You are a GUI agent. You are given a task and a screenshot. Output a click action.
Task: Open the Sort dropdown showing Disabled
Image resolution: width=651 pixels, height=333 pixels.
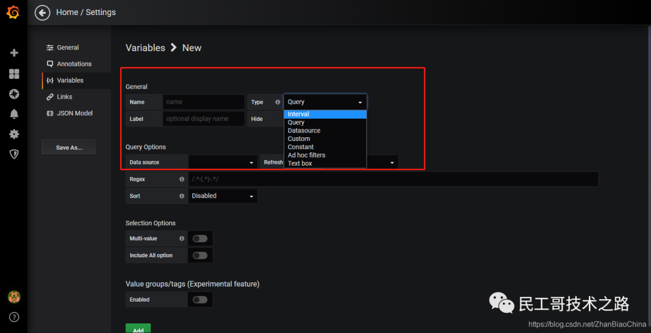223,196
